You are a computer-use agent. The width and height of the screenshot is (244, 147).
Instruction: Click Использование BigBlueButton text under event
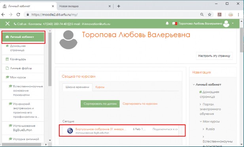(x=92, y=133)
